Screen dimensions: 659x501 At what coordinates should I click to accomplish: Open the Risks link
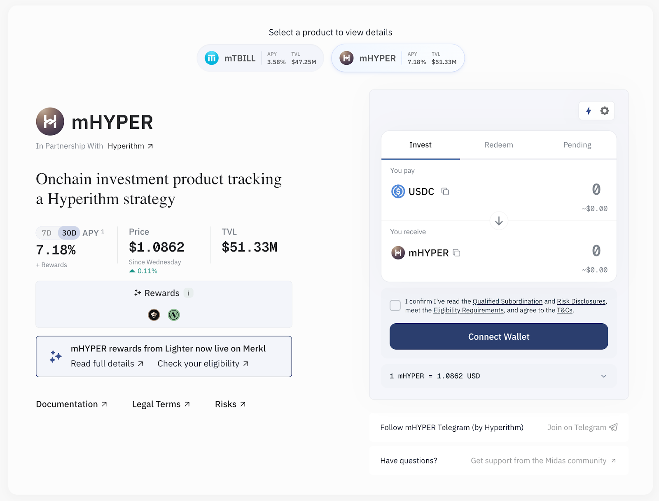coord(230,404)
